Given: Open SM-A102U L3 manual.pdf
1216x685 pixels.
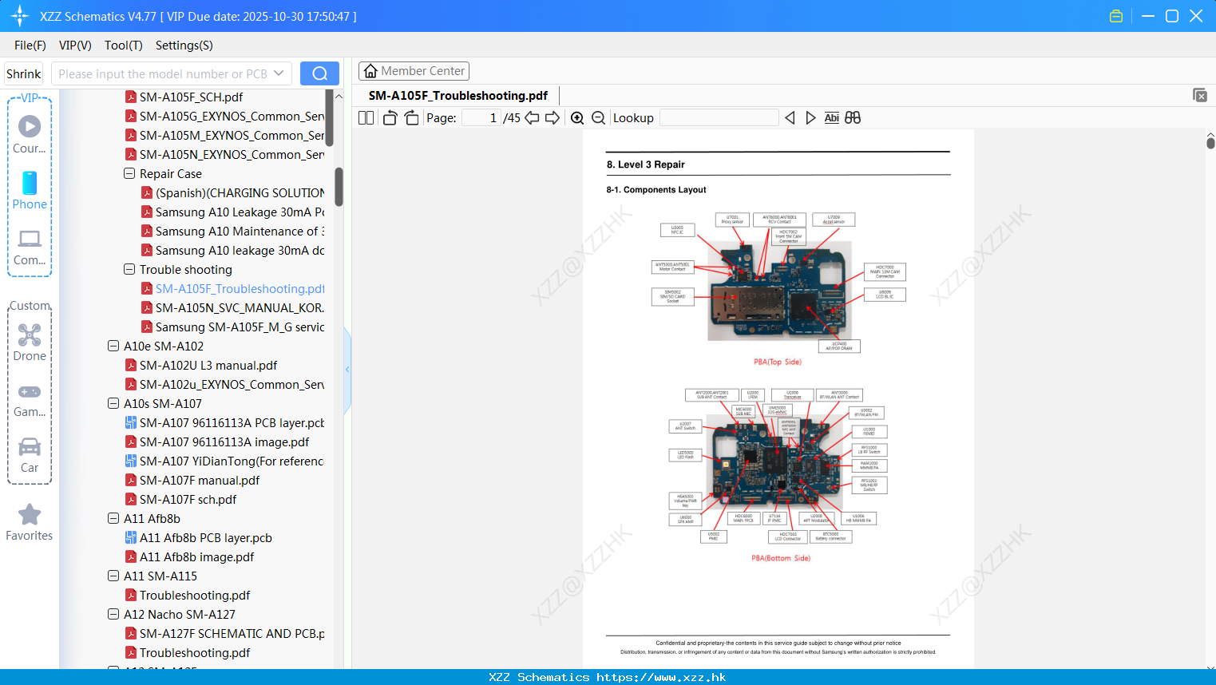Looking at the screenshot, I should (x=201, y=366).
